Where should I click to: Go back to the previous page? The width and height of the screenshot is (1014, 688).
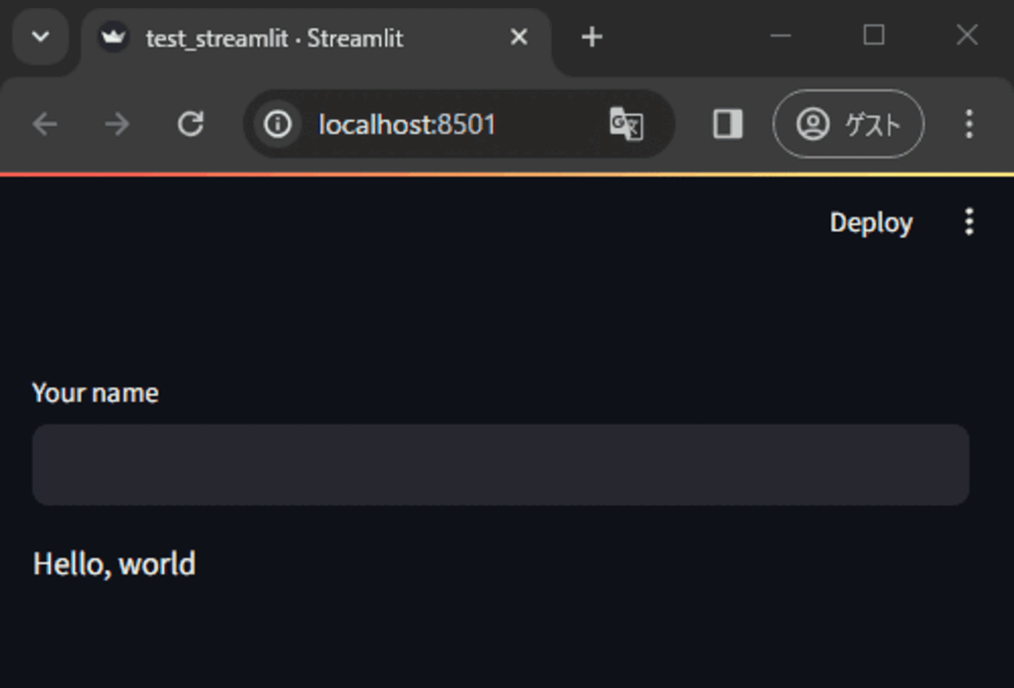[45, 124]
